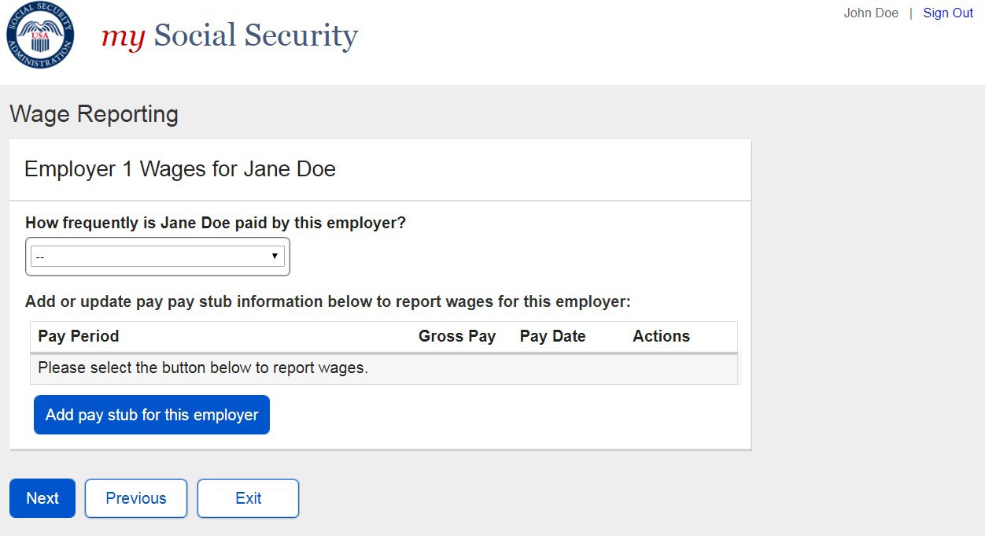Viewport: 985px width, 536px height.
Task: Click the Add or update pay stub instruction text
Action: click(x=328, y=301)
